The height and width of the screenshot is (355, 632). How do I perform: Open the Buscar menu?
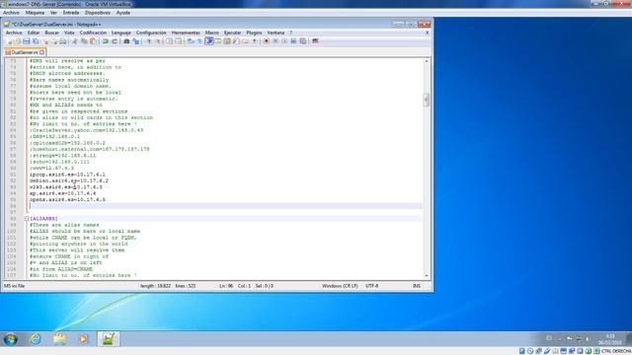51,33
